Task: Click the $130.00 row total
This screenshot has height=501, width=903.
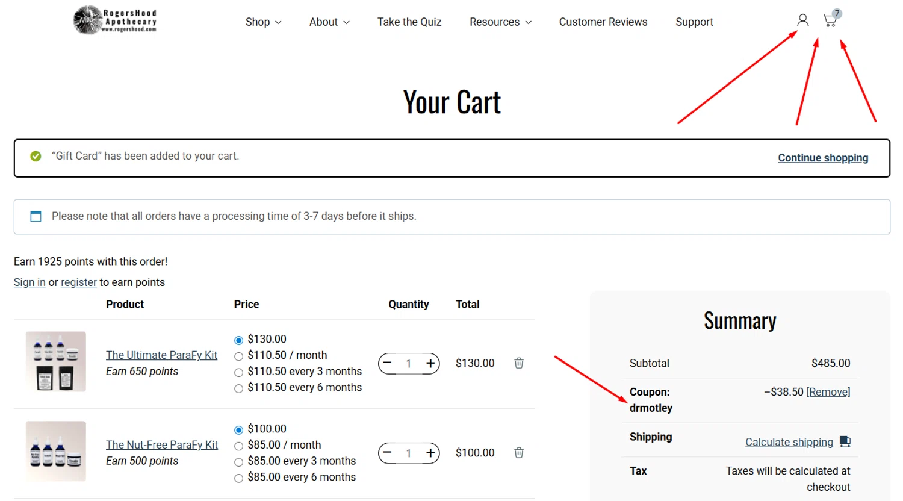Action: 475,363
